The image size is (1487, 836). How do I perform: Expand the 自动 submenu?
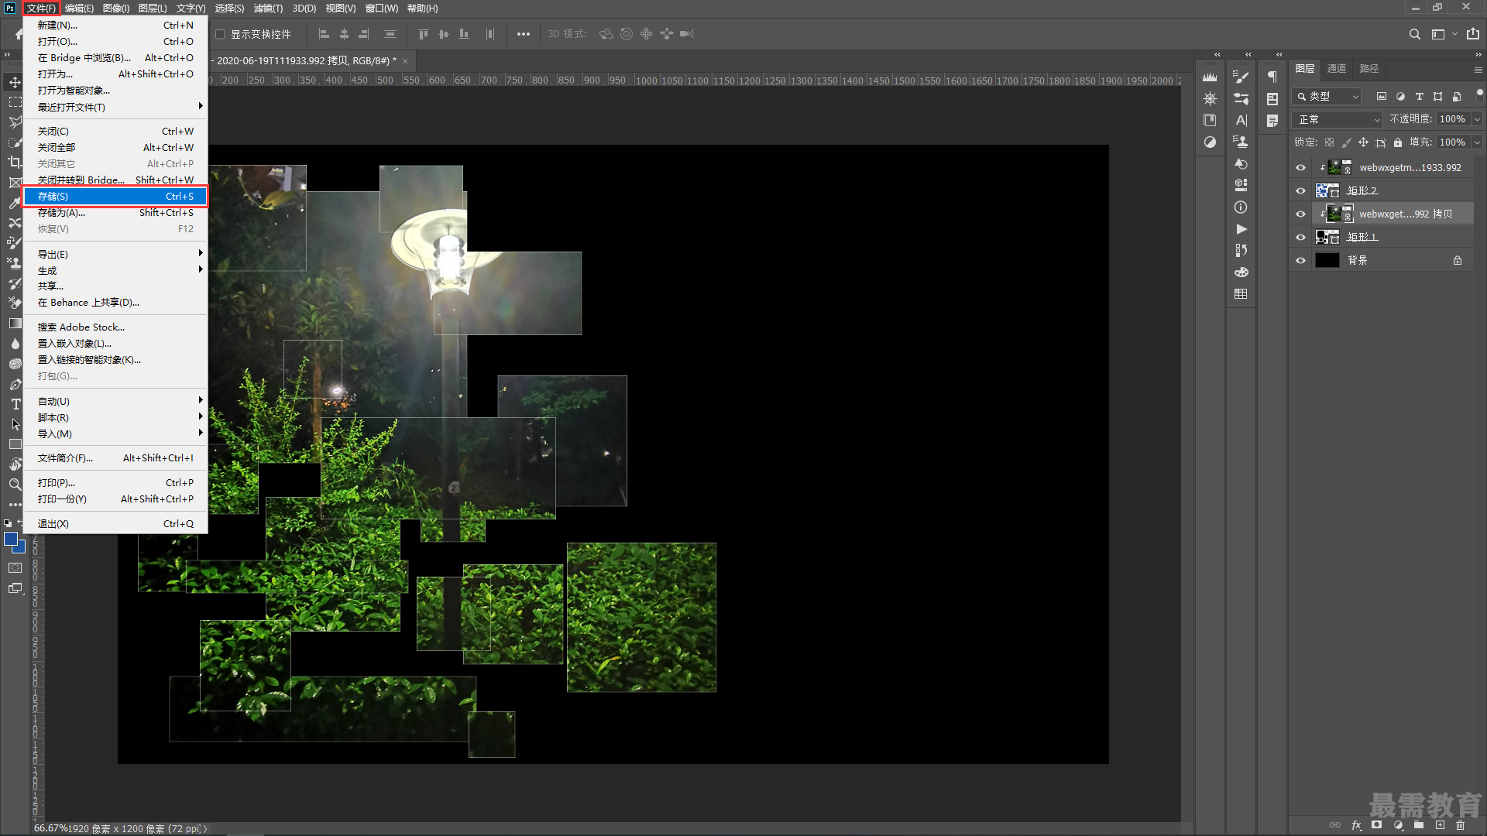coord(115,401)
